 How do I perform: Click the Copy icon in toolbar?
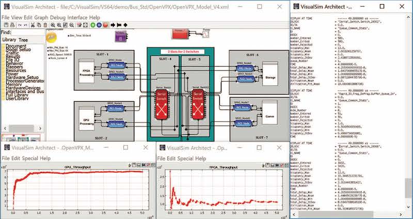point(39,25)
